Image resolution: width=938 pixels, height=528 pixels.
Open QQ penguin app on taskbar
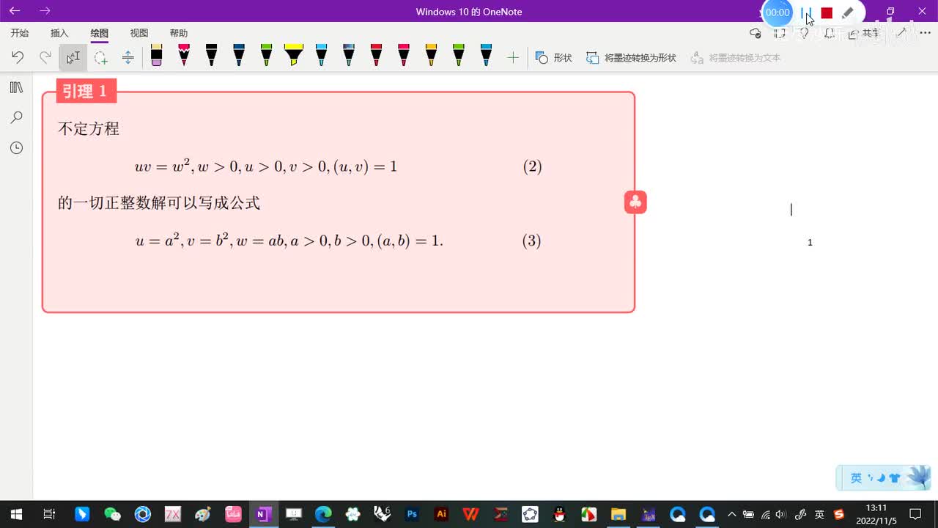559,514
